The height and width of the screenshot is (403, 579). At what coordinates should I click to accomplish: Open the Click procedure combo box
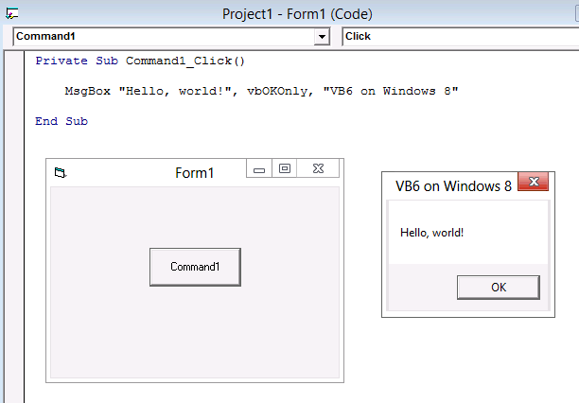(461, 37)
